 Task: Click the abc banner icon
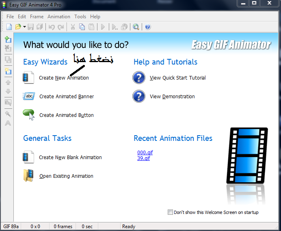(29, 96)
